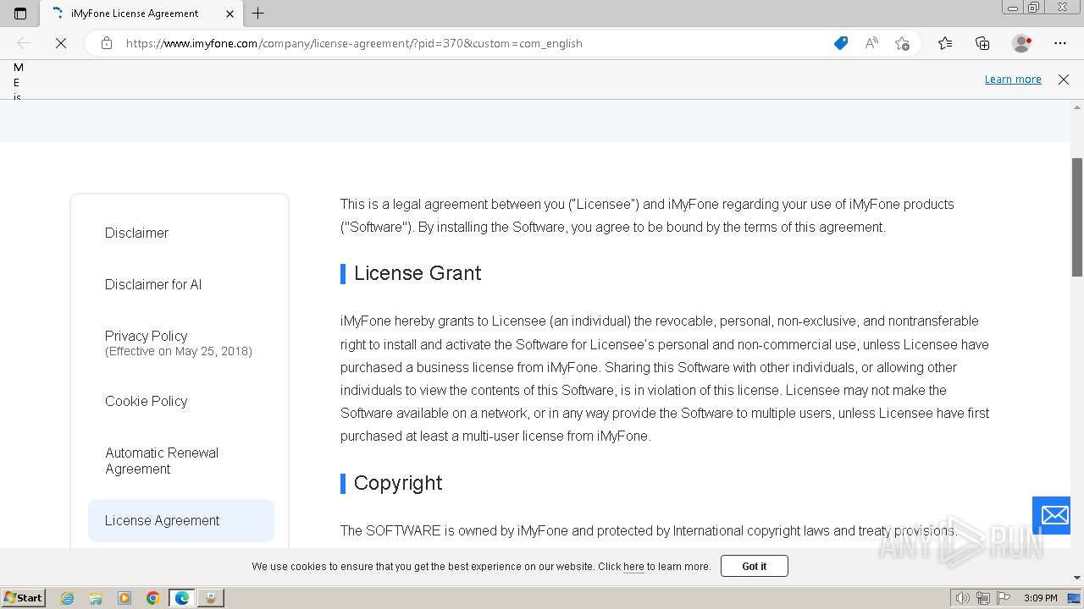This screenshot has width=1084, height=609.
Task: Open Settings and more menu
Action: (x=1060, y=43)
